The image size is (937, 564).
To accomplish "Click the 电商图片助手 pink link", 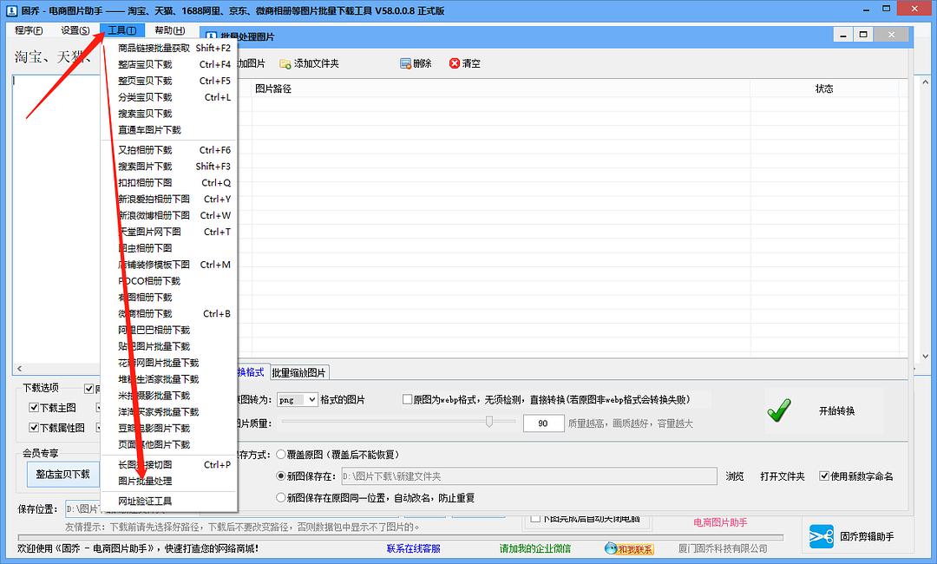I will click(720, 522).
